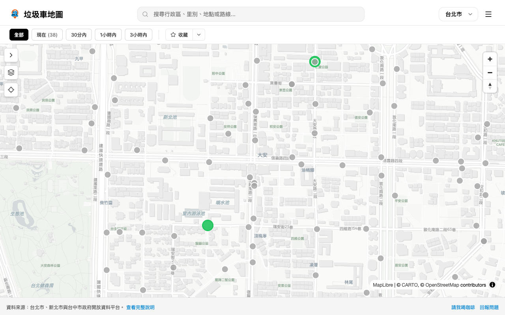
Task: Filter stops within 3小時內
Action: pos(138,35)
